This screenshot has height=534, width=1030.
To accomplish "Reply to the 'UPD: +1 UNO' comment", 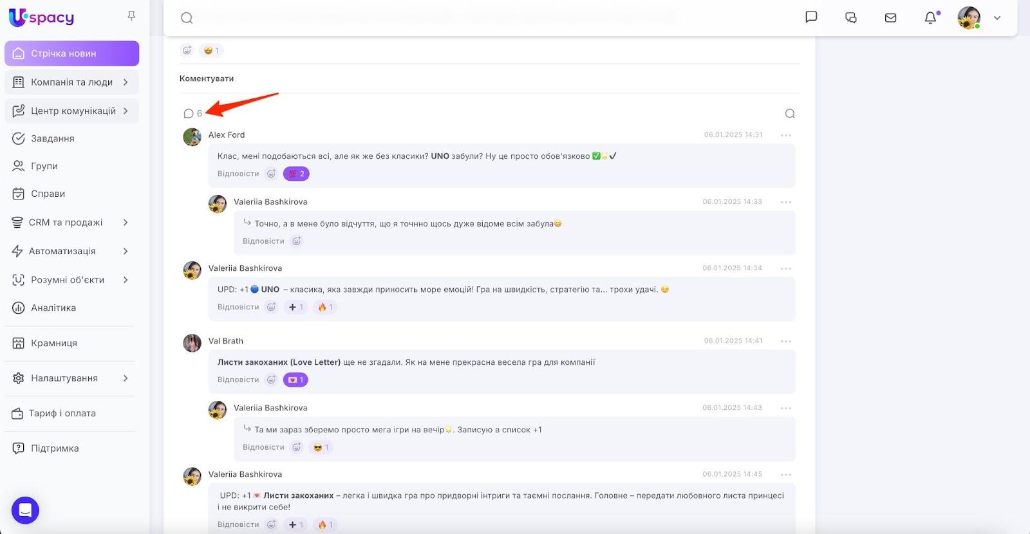I will point(238,307).
